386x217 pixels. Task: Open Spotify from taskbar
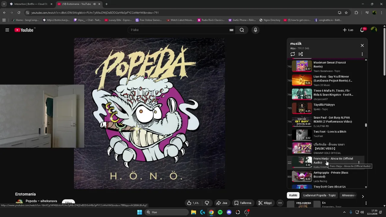(220, 212)
